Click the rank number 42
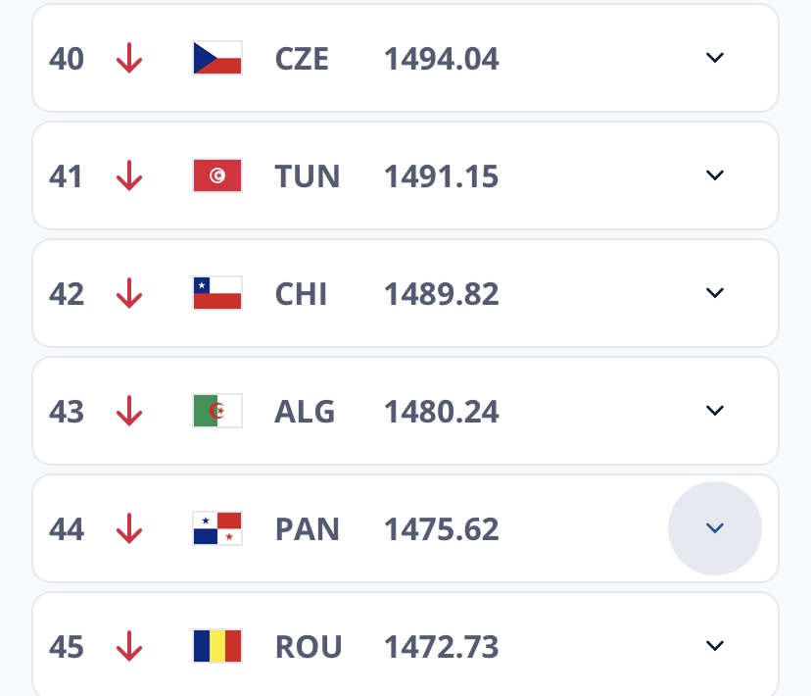This screenshot has width=811, height=696. 67,294
